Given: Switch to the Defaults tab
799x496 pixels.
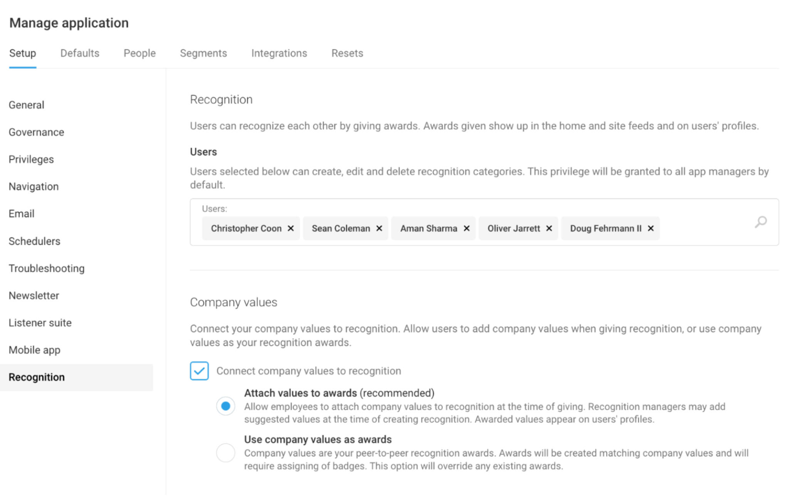Looking at the screenshot, I should click(x=80, y=53).
